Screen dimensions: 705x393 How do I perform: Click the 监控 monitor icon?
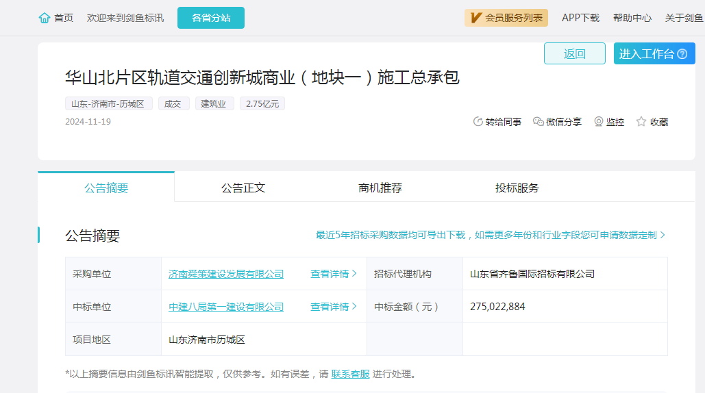point(599,122)
